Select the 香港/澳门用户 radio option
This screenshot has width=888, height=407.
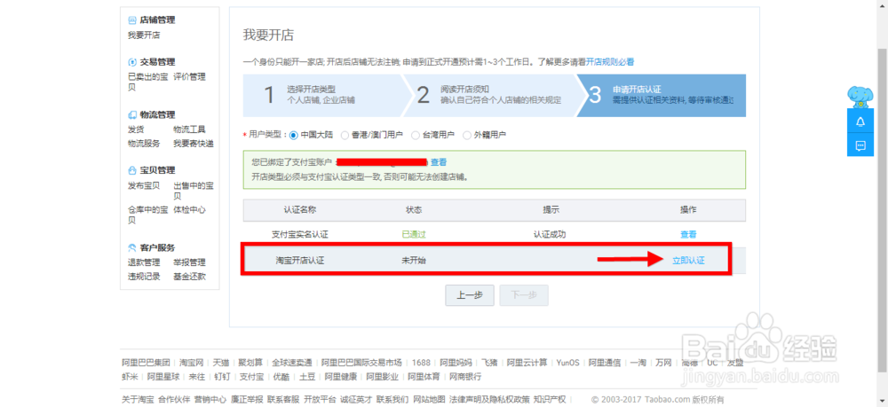click(x=345, y=135)
